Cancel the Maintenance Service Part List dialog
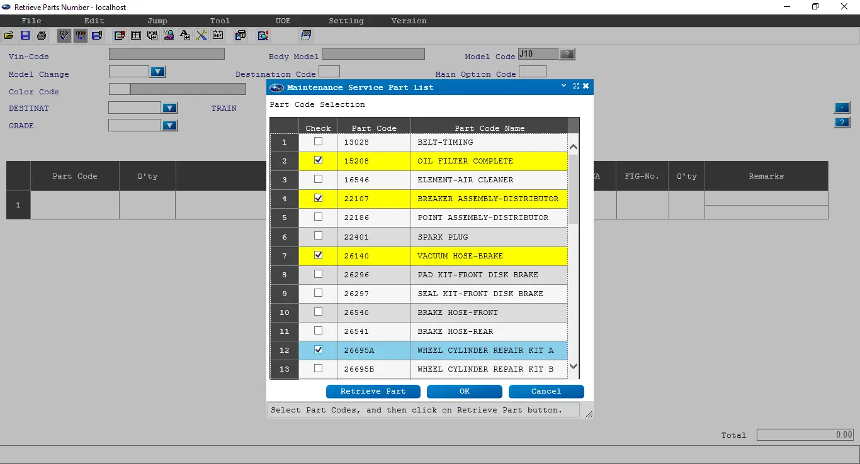Image resolution: width=860 pixels, height=464 pixels. tap(545, 391)
